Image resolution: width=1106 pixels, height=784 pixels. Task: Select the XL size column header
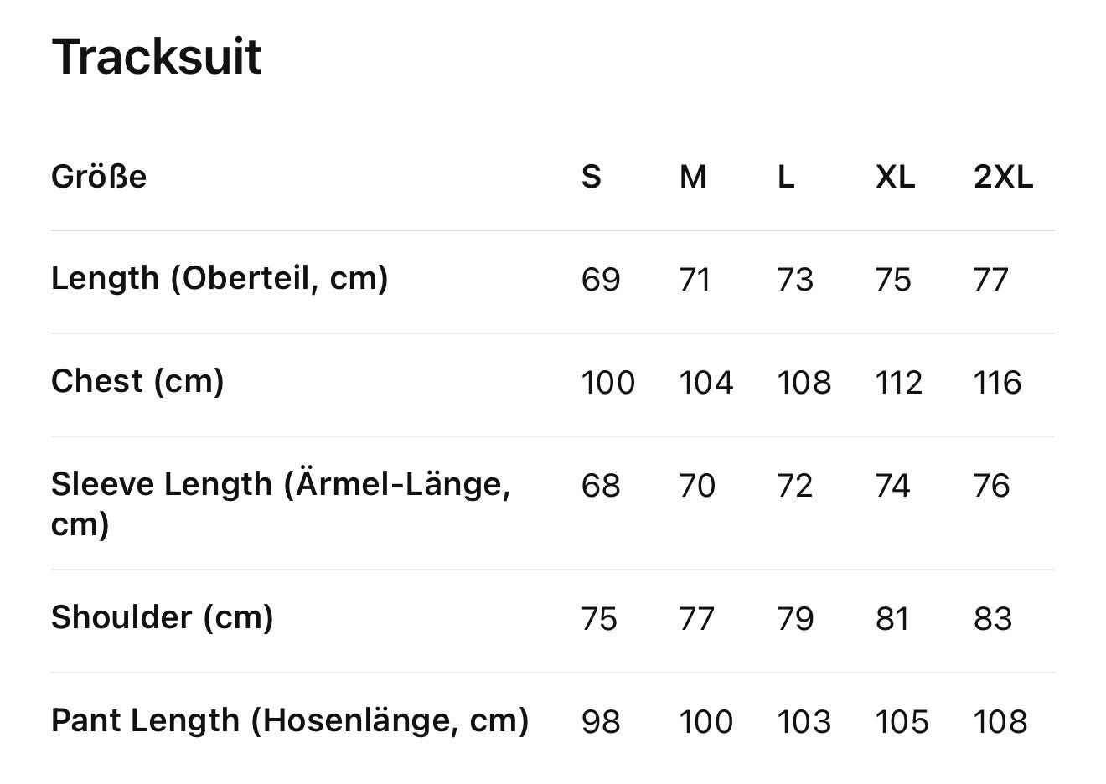tap(895, 177)
